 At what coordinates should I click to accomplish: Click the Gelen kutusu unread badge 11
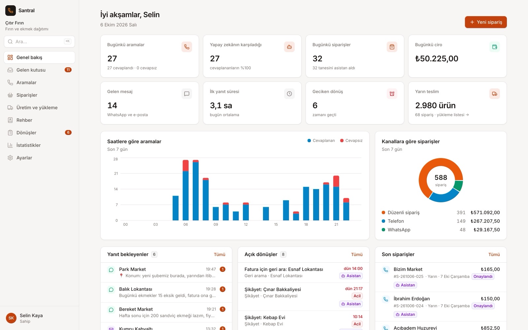[68, 70]
